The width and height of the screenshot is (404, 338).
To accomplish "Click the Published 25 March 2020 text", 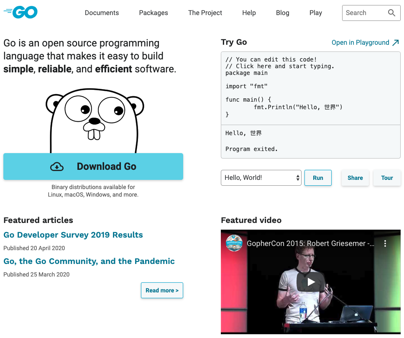I will (x=36, y=274).
